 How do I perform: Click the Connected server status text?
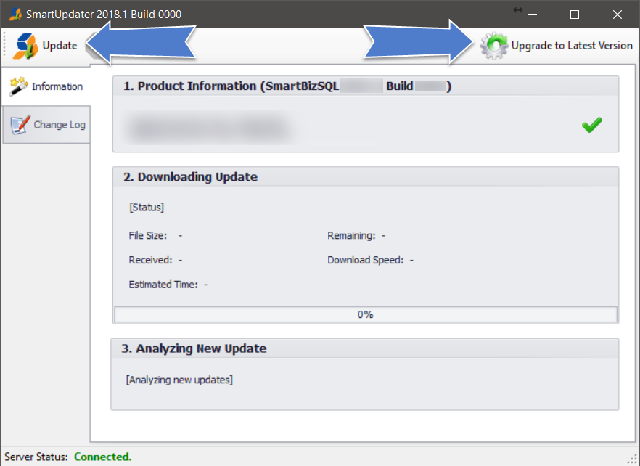(103, 457)
